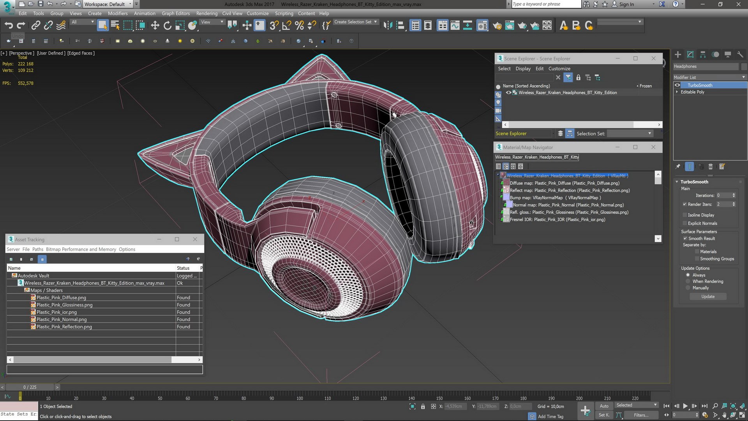Viewport: 748px width, 421px height.
Task: Select the Select and Move tool
Action: pos(155,26)
